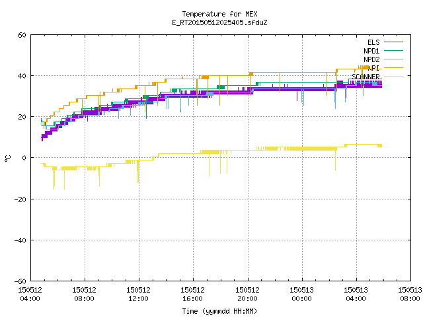The width and height of the screenshot is (423, 317).
Task: Click the x-axis tick 150512 12:00
Action: tap(138, 295)
